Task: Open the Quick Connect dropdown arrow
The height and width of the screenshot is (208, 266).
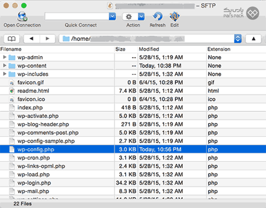Action: [x=112, y=17]
